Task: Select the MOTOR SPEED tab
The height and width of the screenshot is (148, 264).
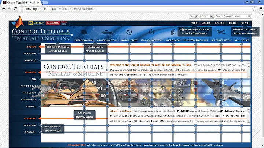Action: click(x=129, y=40)
